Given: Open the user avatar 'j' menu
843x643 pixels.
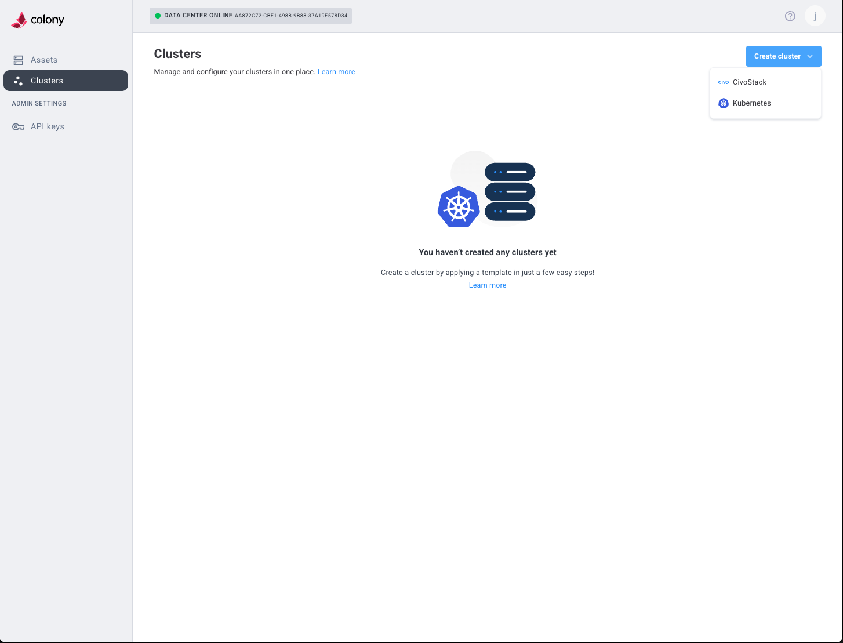Looking at the screenshot, I should [815, 16].
